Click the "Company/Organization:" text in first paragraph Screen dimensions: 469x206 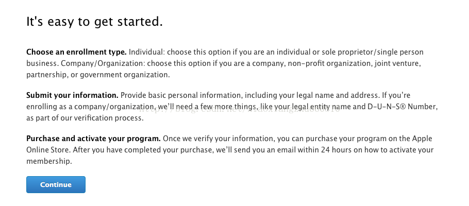[x=103, y=63]
